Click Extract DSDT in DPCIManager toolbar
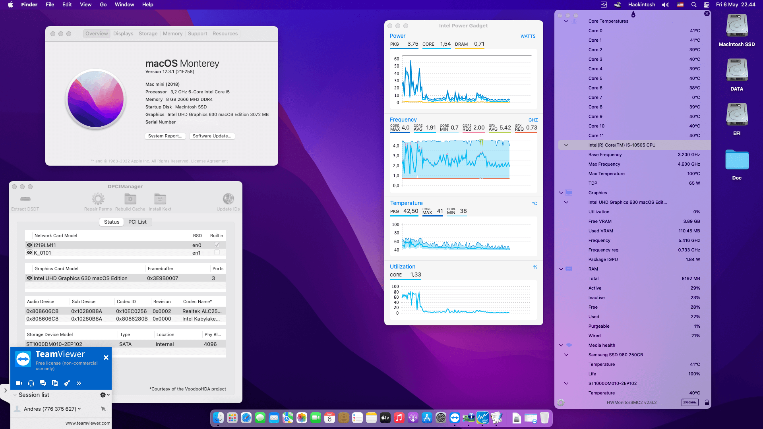Screen dimensions: 763x429 coord(25,202)
